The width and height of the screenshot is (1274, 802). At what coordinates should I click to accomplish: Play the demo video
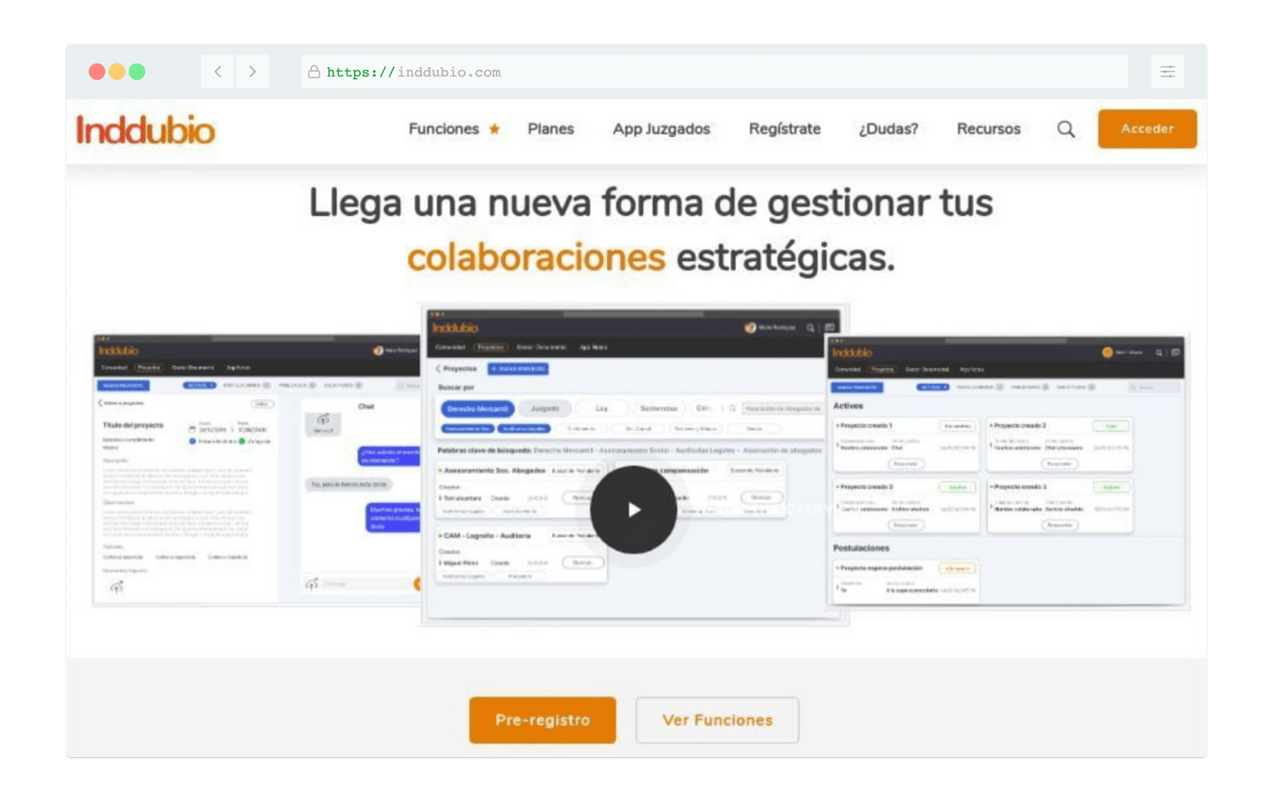pyautogui.click(x=634, y=510)
